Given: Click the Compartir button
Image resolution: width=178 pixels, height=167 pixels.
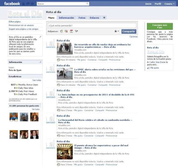Looking at the screenshot, I should click(x=129, y=31).
